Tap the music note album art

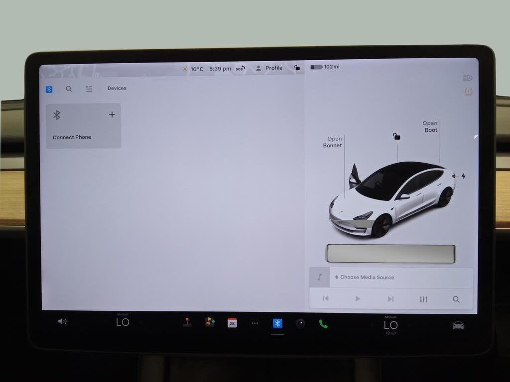319,278
